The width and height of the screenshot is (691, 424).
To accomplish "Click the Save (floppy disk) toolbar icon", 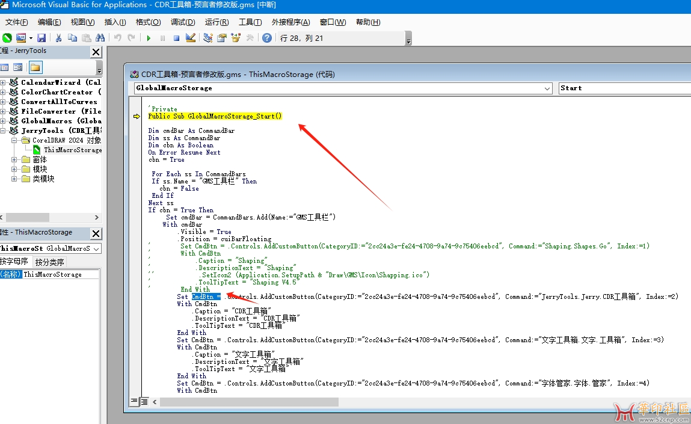I will pos(41,38).
